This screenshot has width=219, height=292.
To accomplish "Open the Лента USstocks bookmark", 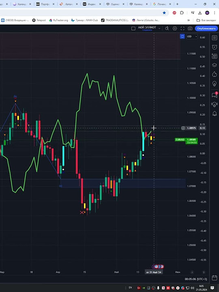I will coord(146,20).
